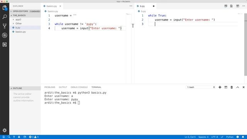This screenshot has width=247, height=139.
Task: Click the '1 UNSAVED' badge in Open Editors
Action: click(35, 11)
